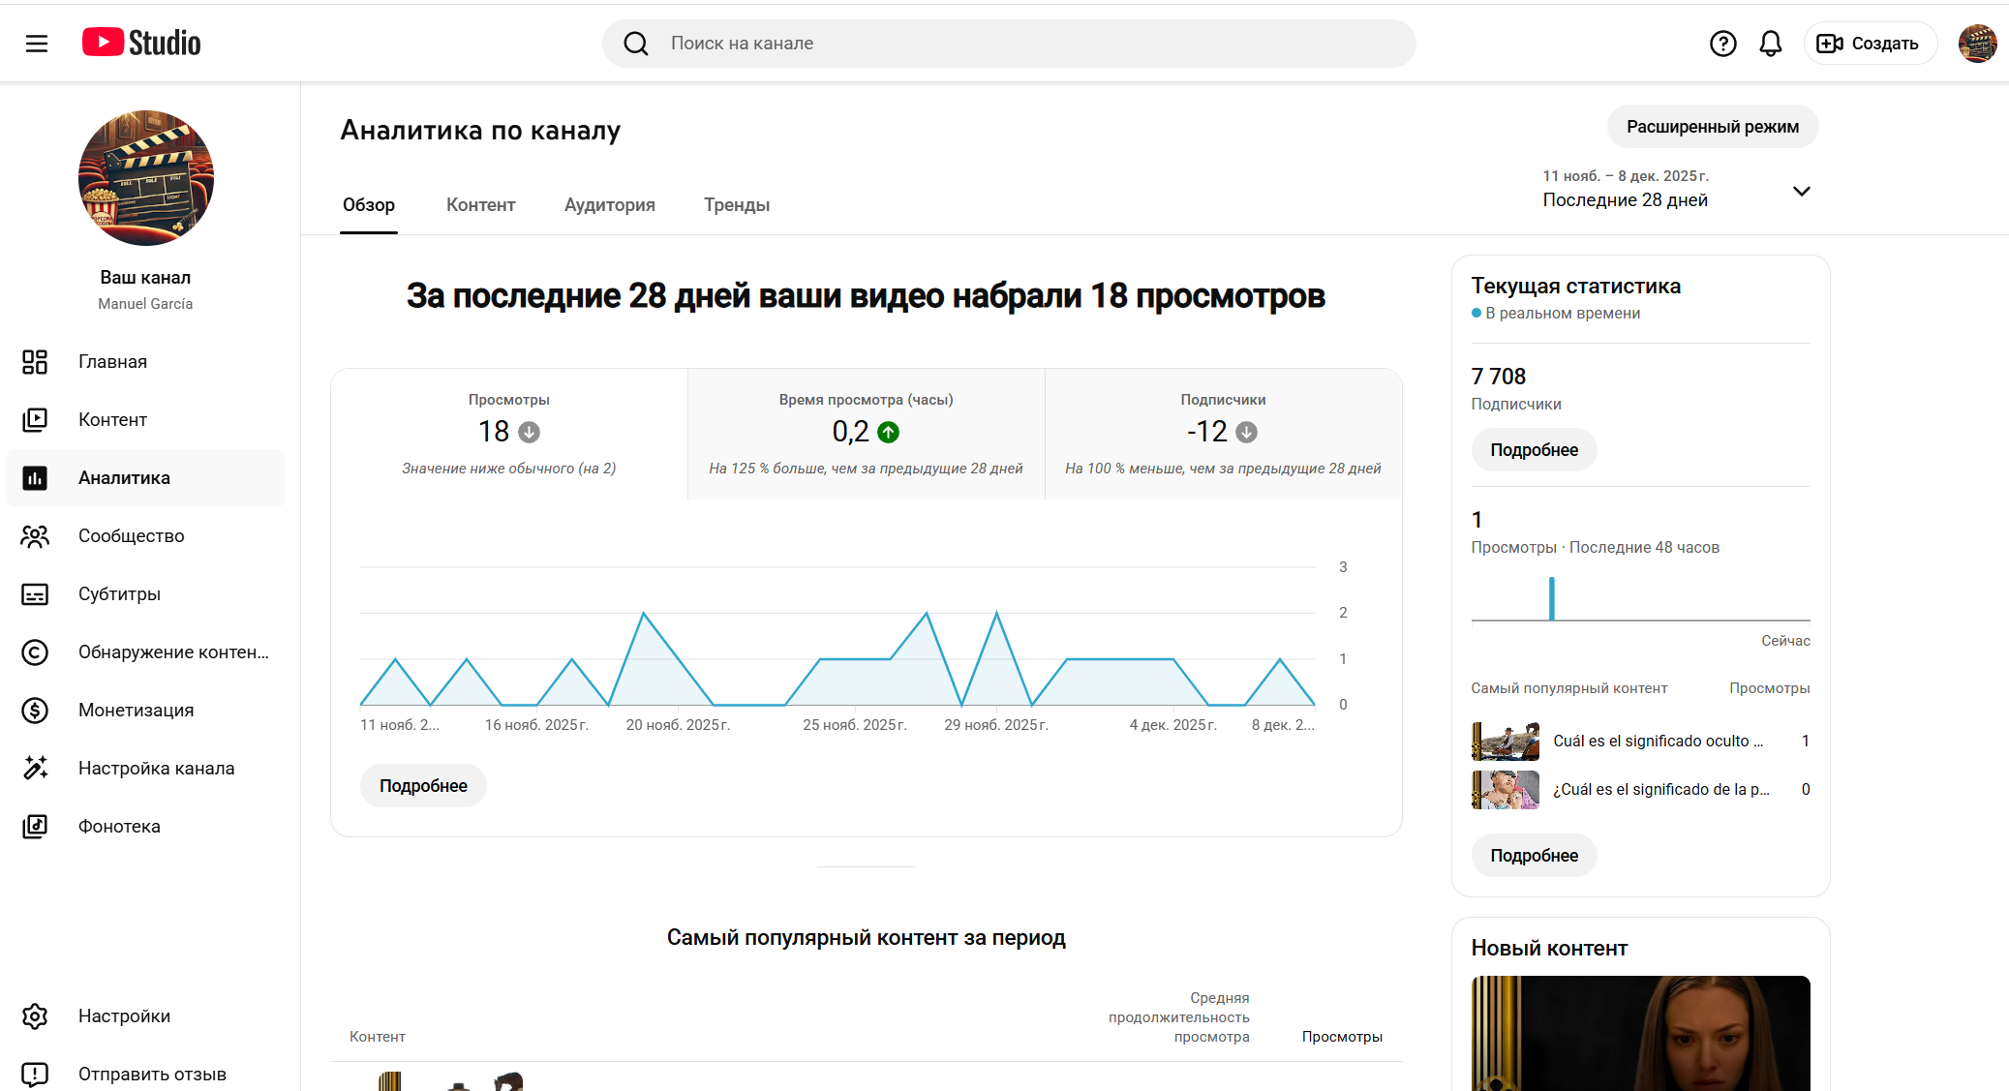The image size is (2009, 1091).
Task: Open the hamburger menu icon
Action: (37, 44)
